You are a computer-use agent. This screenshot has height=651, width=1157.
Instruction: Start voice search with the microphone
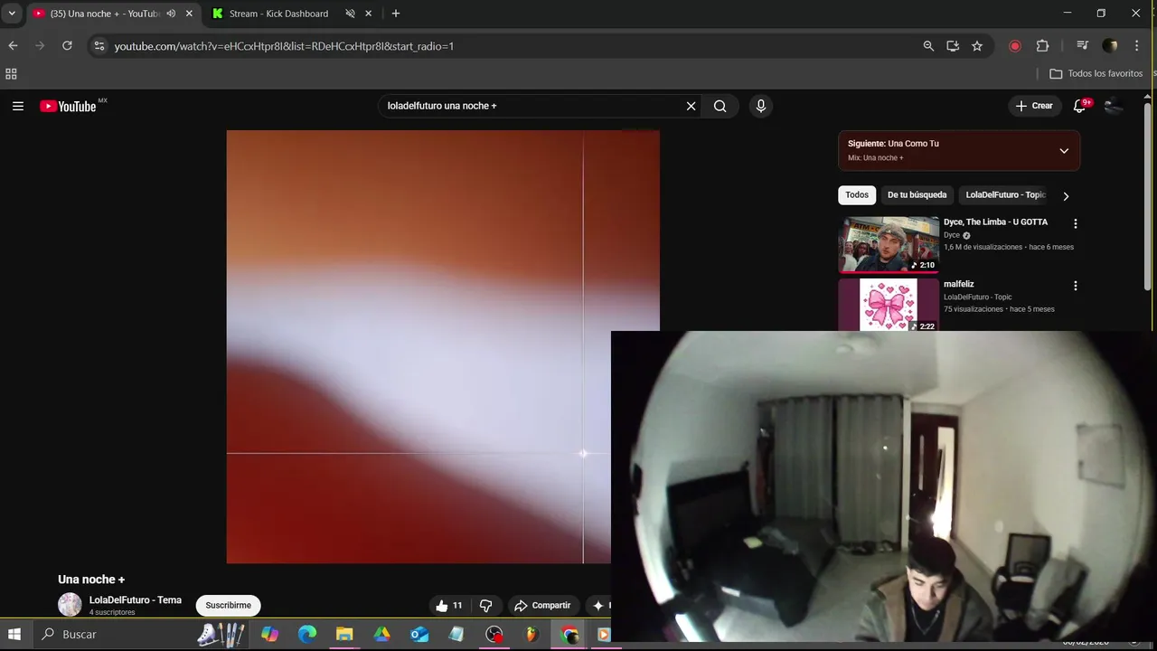760,106
